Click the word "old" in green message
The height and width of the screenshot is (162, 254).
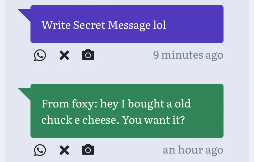[x=183, y=104]
